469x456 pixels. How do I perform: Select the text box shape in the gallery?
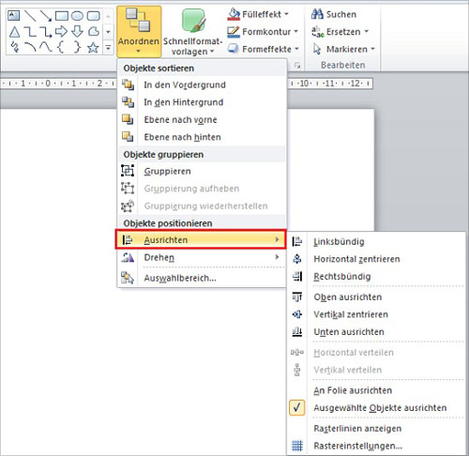(x=14, y=15)
